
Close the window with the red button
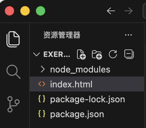tap(9, 11)
